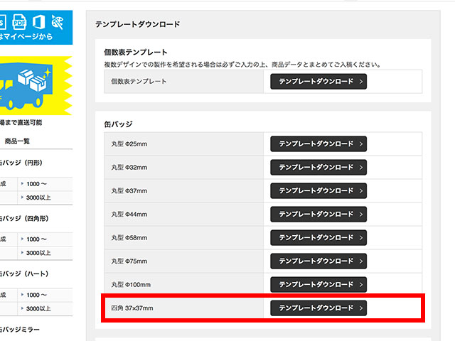This screenshot has width=455, height=341.
Task: Click the 場まで直送可能 caption under truck banner
Action: 21,123
